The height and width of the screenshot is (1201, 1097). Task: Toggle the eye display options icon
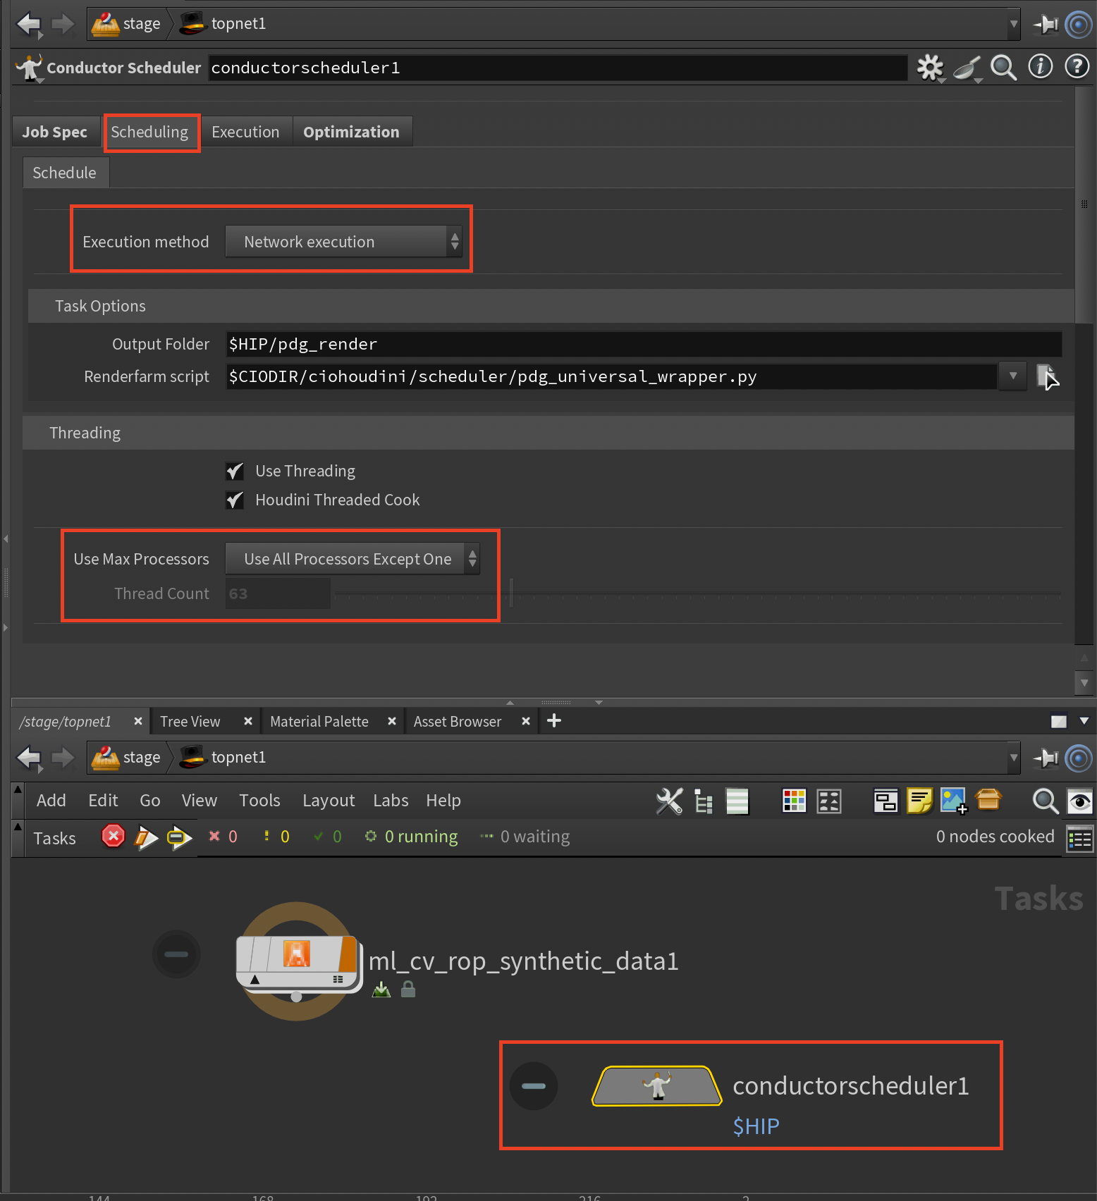[1079, 801]
